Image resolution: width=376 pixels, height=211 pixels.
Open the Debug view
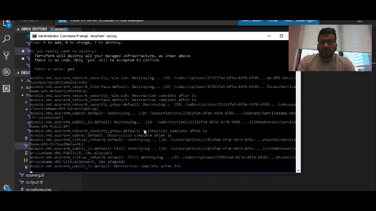click(x=6, y=72)
